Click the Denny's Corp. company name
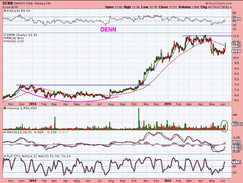Viewport: 243px width, 183px height. [x=23, y=3]
